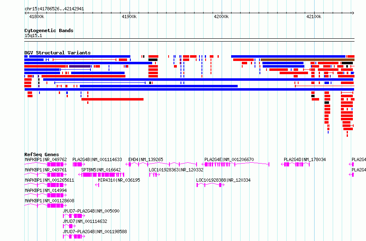Click the brown structural variant bar

[308, 60]
